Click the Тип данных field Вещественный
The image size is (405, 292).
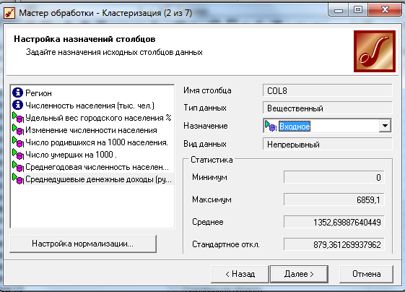[328, 108]
